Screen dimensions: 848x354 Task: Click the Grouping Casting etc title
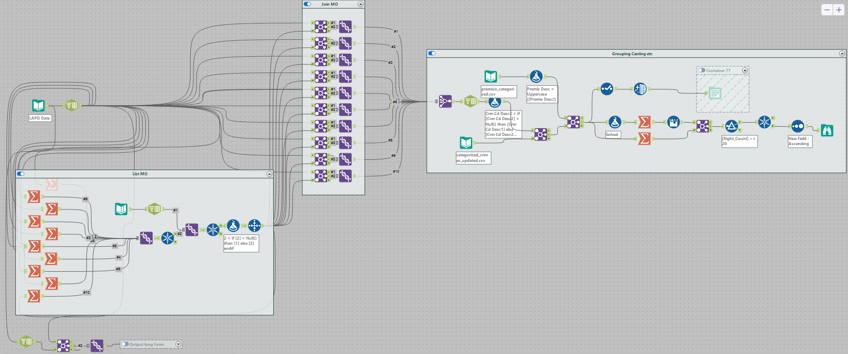(x=632, y=54)
